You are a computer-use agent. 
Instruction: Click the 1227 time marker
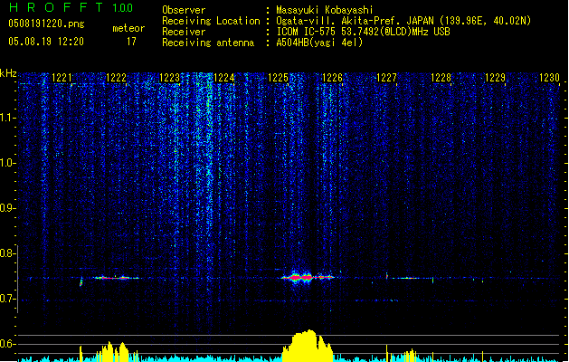click(387, 78)
